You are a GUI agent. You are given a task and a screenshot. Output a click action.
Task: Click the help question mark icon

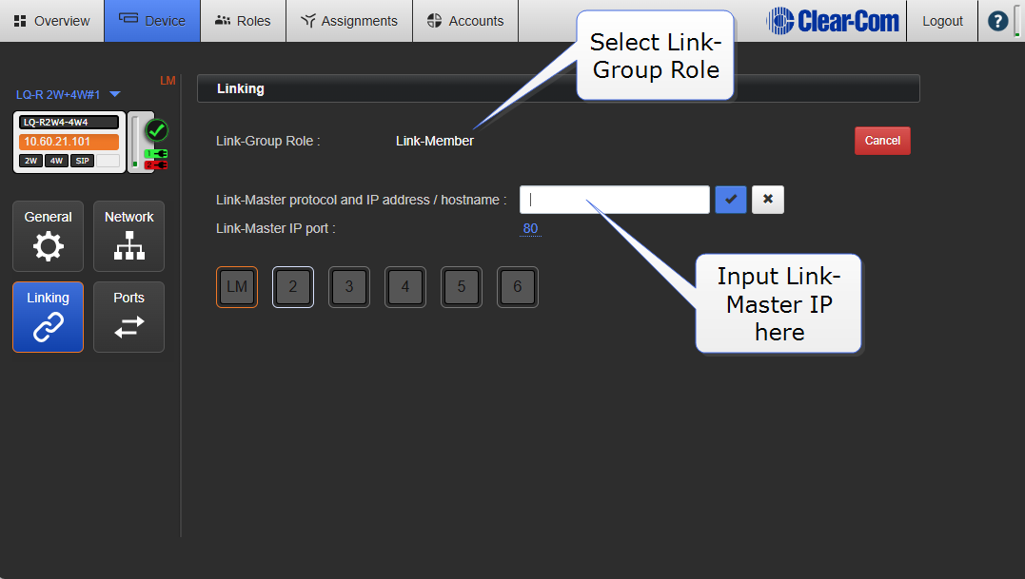point(997,21)
